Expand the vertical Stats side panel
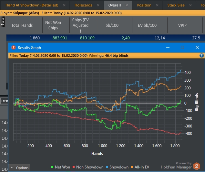205x172 pixels. pyautogui.click(x=3, y=22)
